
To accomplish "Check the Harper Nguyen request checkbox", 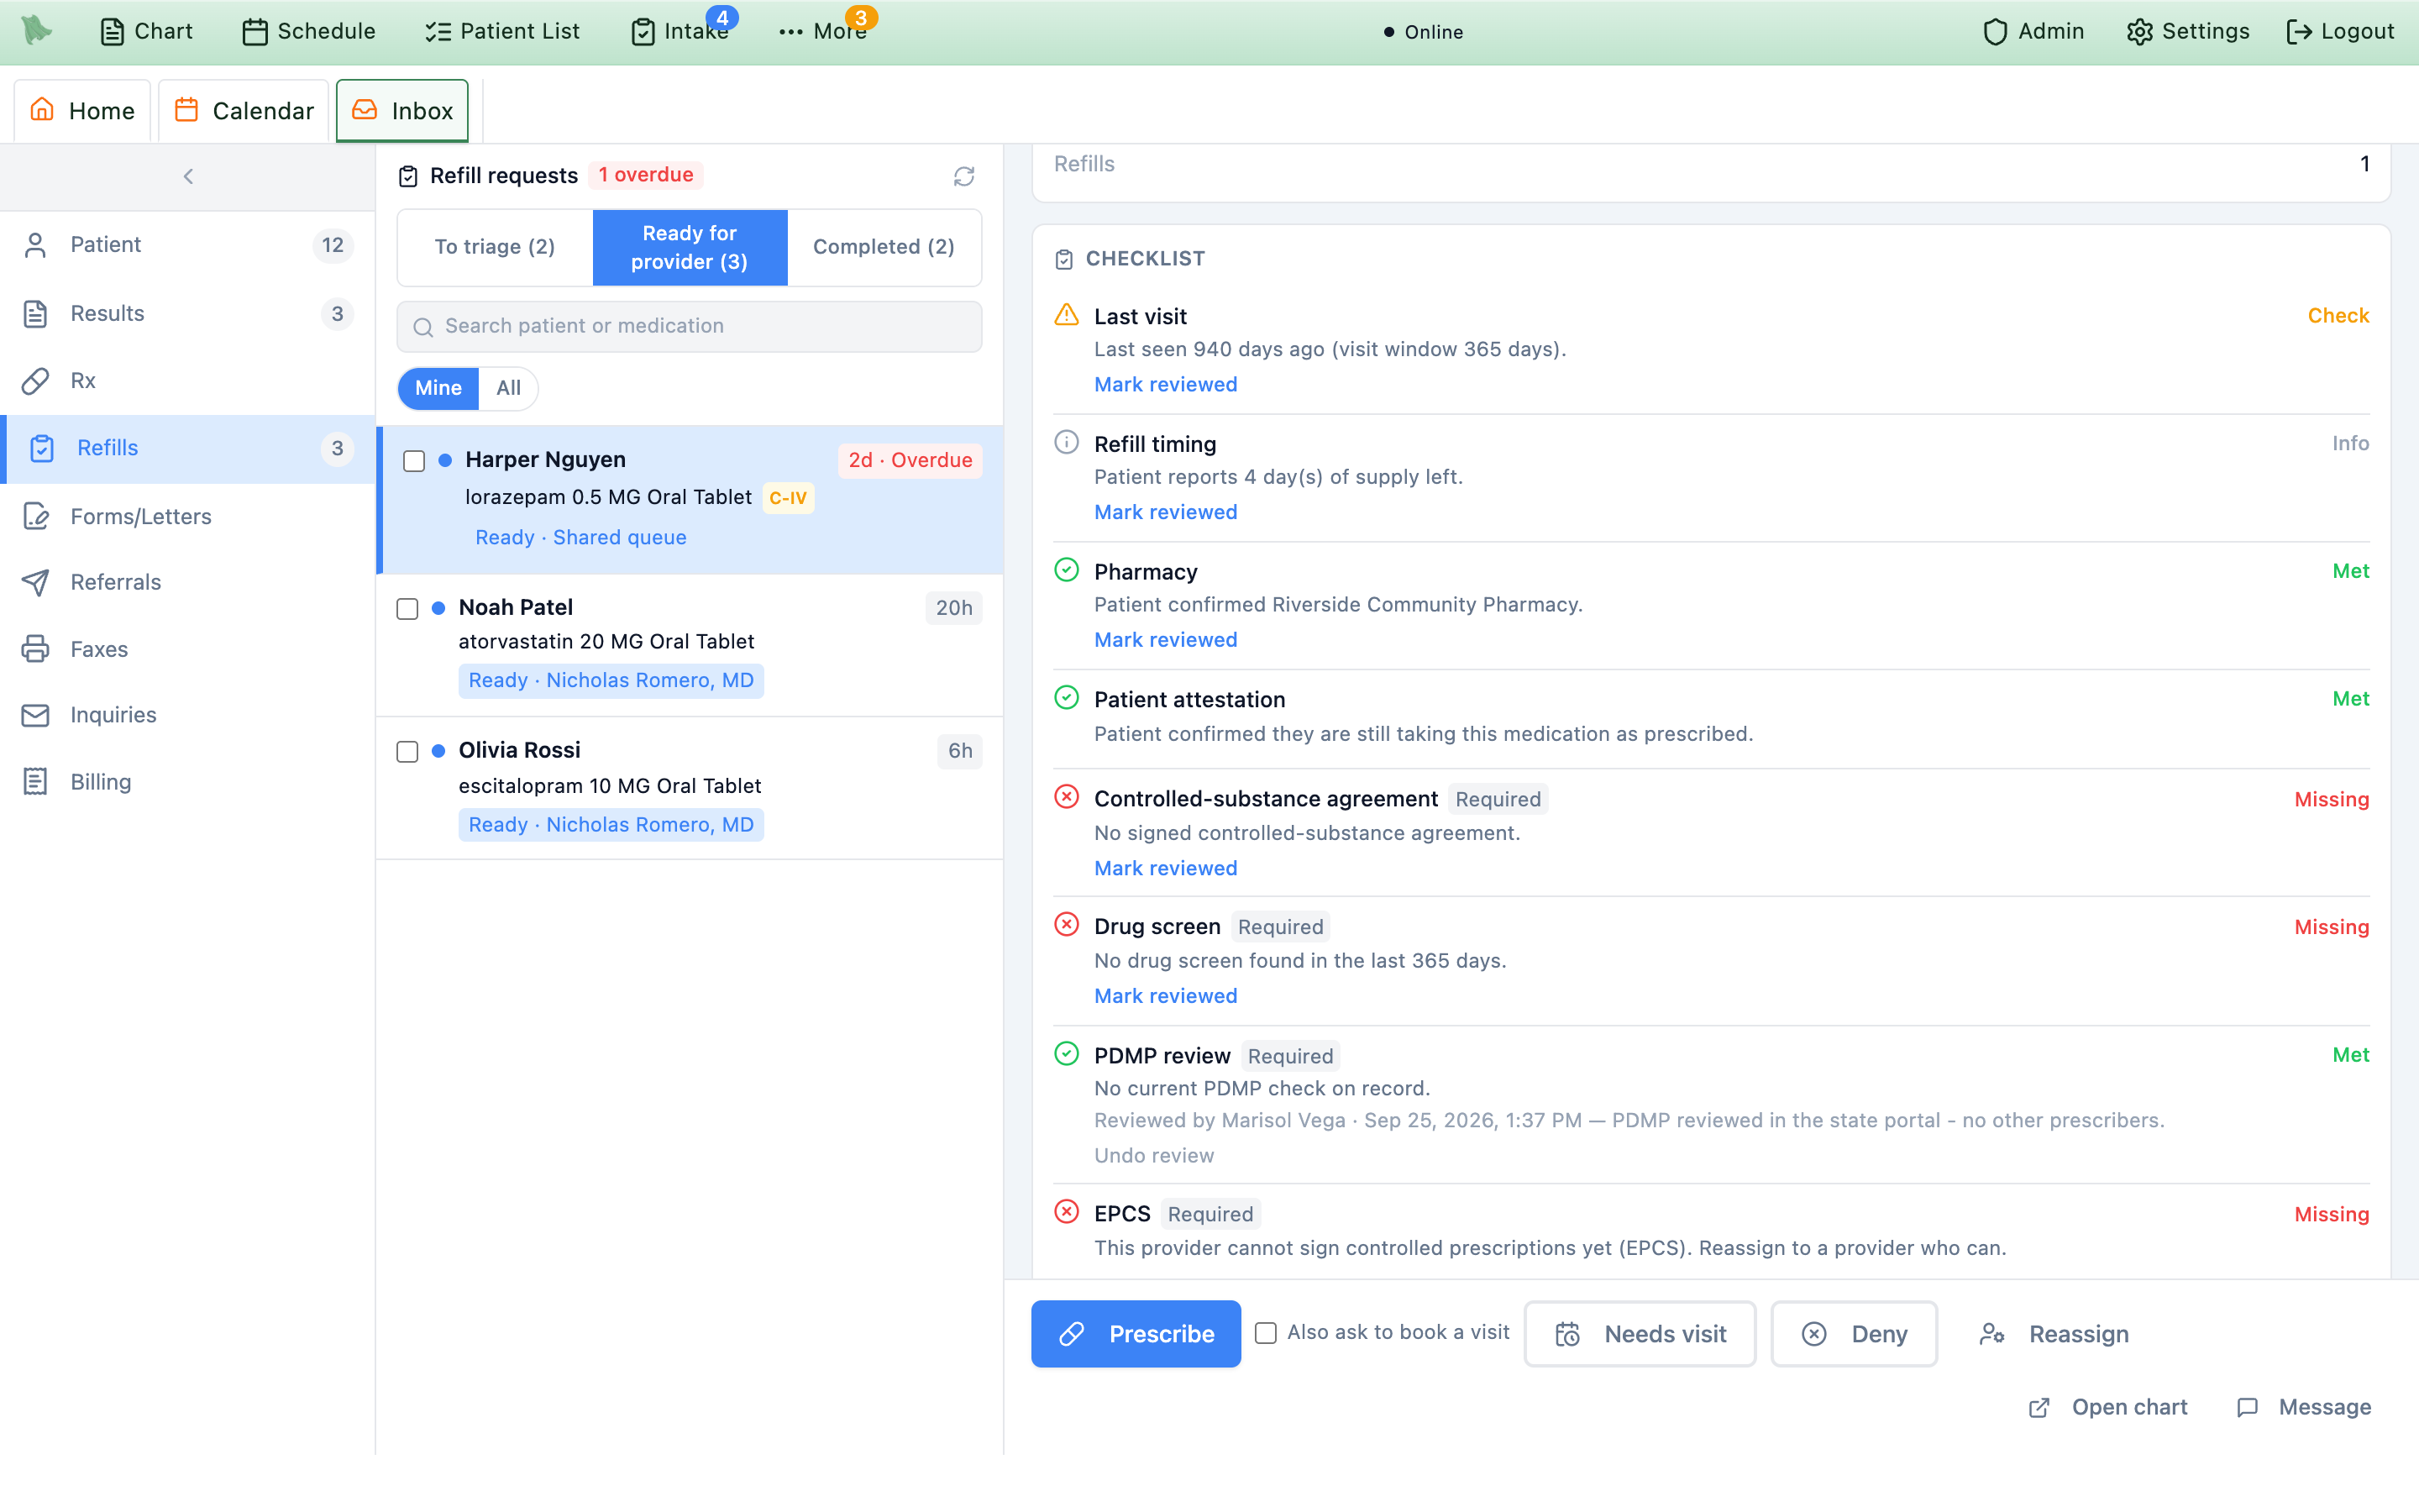I will click(x=414, y=461).
